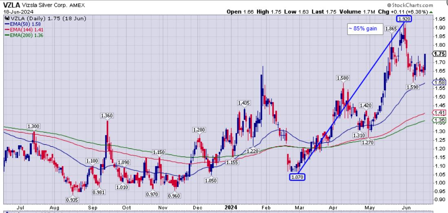Viewport: 448px width, 213px height.
Task: Click the 0.960 low label in November
Action: click(x=174, y=196)
